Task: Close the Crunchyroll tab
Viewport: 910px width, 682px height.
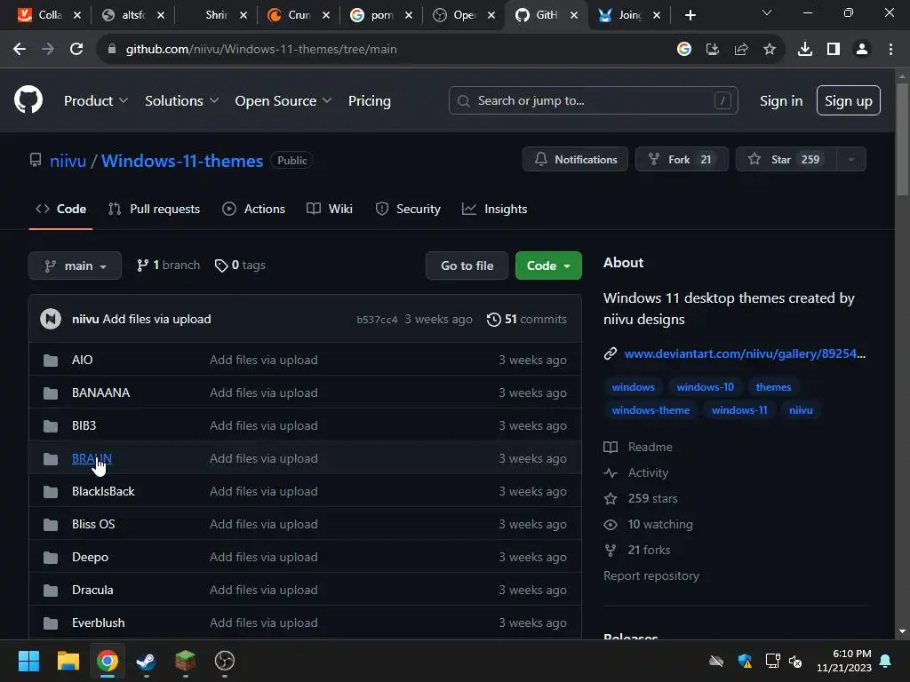Action: coord(326,15)
